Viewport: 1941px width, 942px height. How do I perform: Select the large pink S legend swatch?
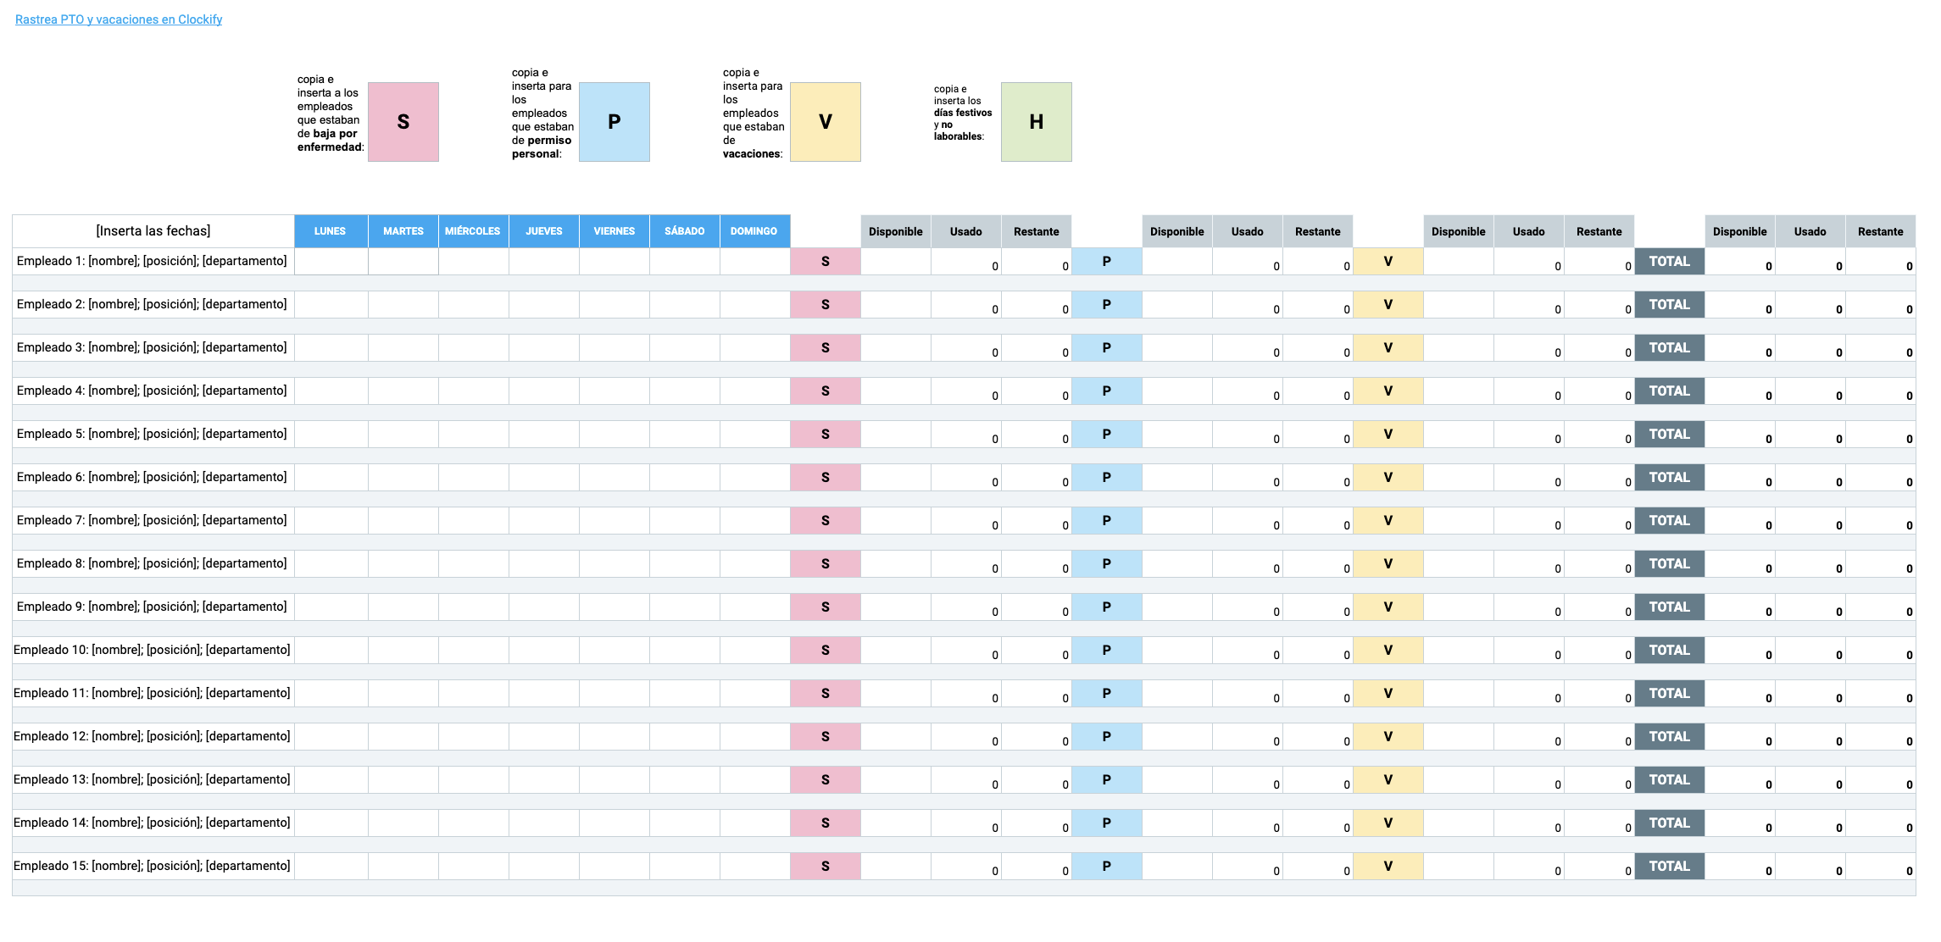coord(403,122)
